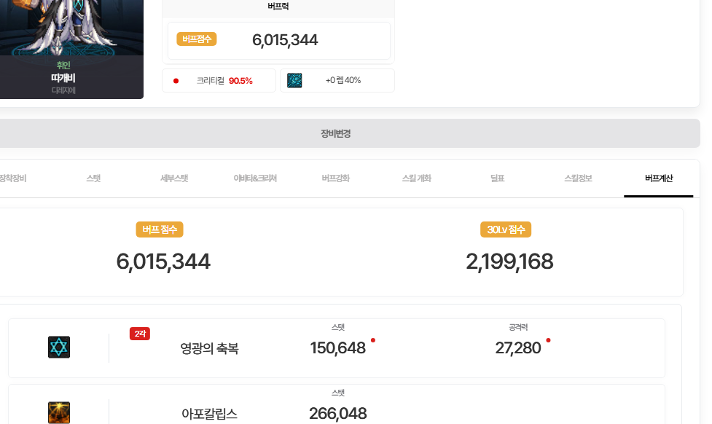Click the 영광의 축복 skill name
The width and height of the screenshot is (712, 424).
click(x=209, y=348)
